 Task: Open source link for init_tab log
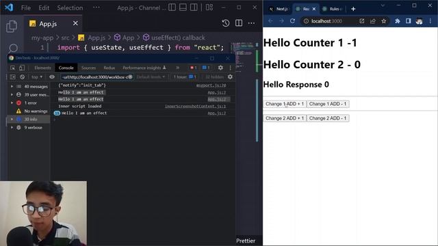pos(211,85)
